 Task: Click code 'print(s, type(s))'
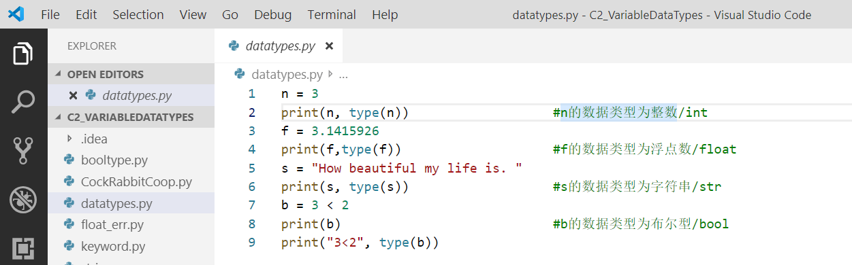[x=345, y=186]
